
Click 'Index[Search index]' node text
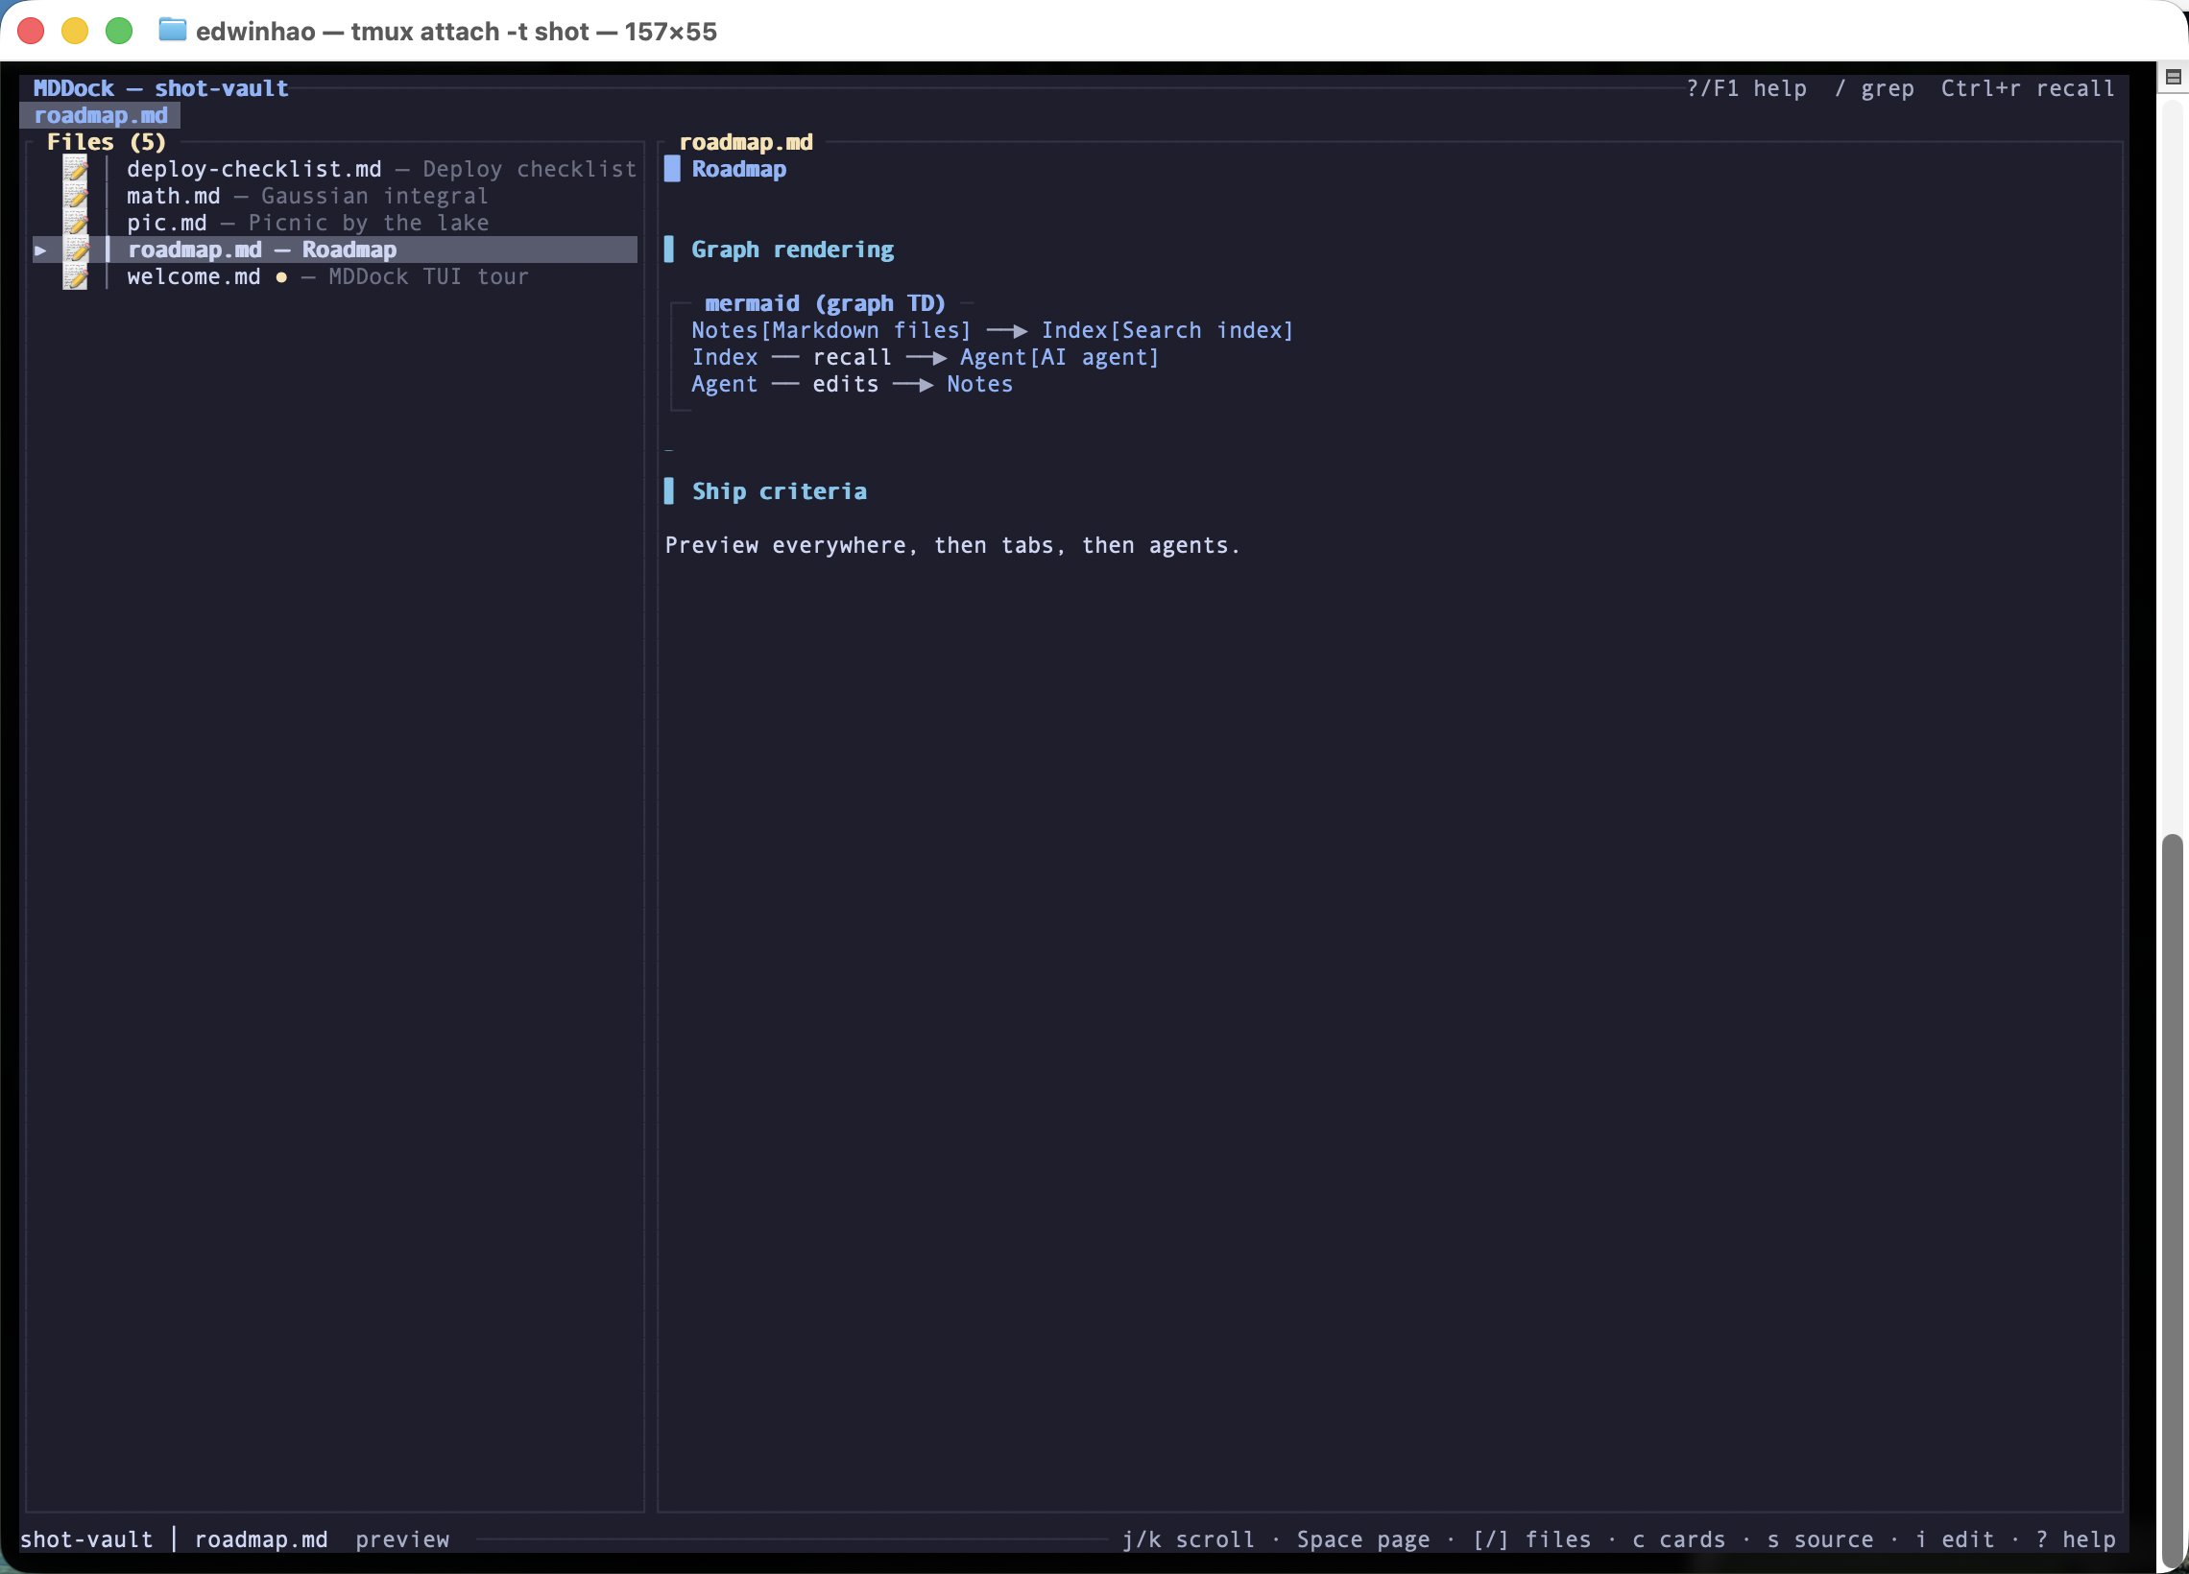pyautogui.click(x=1167, y=330)
